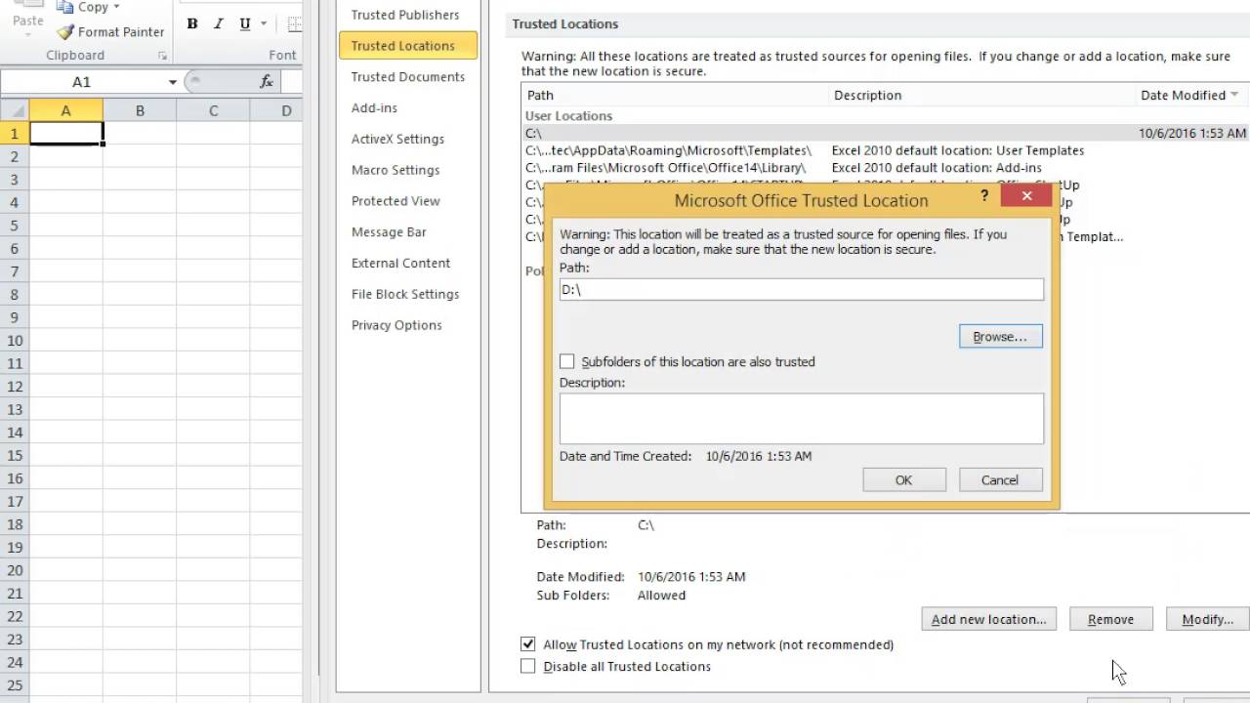Open the Paste options dropdown arrow
This screenshot has width=1250, height=703.
pos(27,35)
